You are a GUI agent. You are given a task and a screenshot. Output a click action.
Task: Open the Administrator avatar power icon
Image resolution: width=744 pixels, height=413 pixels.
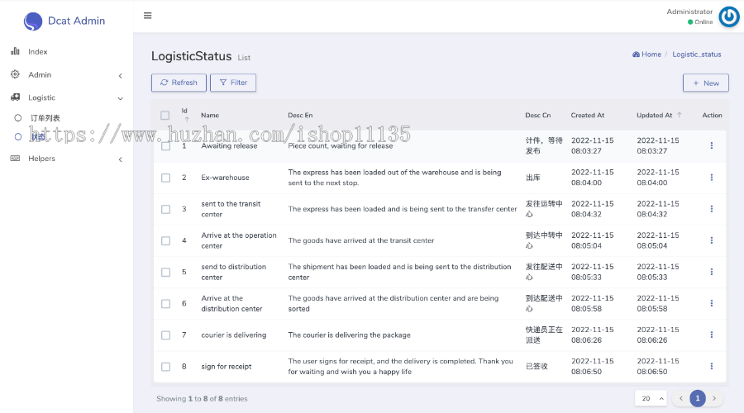[x=729, y=17]
